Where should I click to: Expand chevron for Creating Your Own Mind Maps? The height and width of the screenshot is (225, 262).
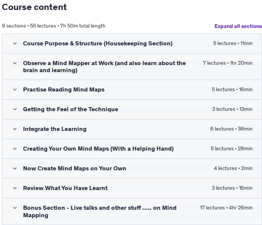click(15, 149)
